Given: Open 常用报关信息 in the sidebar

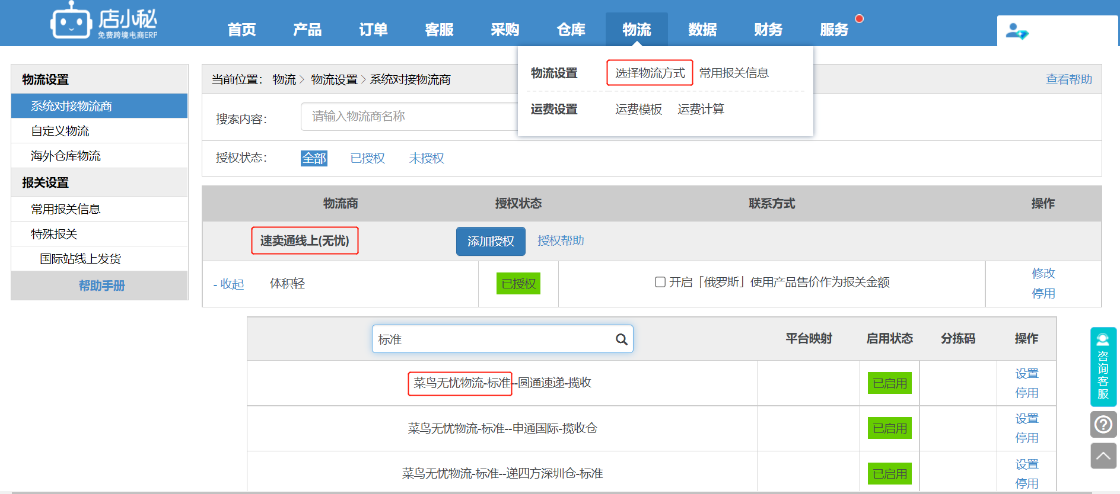Looking at the screenshot, I should (x=100, y=209).
